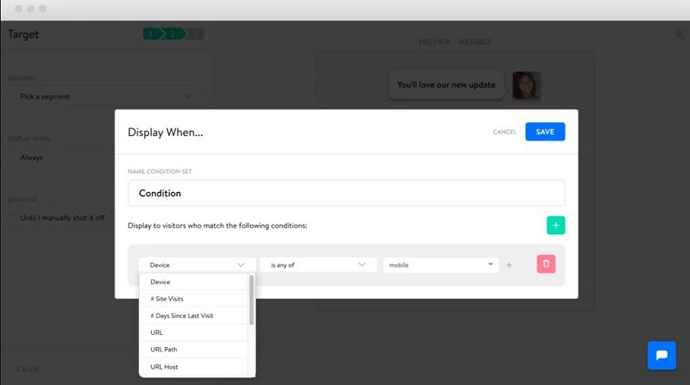Choose the URL Path option

tap(193, 350)
